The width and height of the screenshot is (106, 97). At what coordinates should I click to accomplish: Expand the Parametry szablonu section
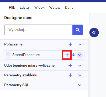[80, 75]
